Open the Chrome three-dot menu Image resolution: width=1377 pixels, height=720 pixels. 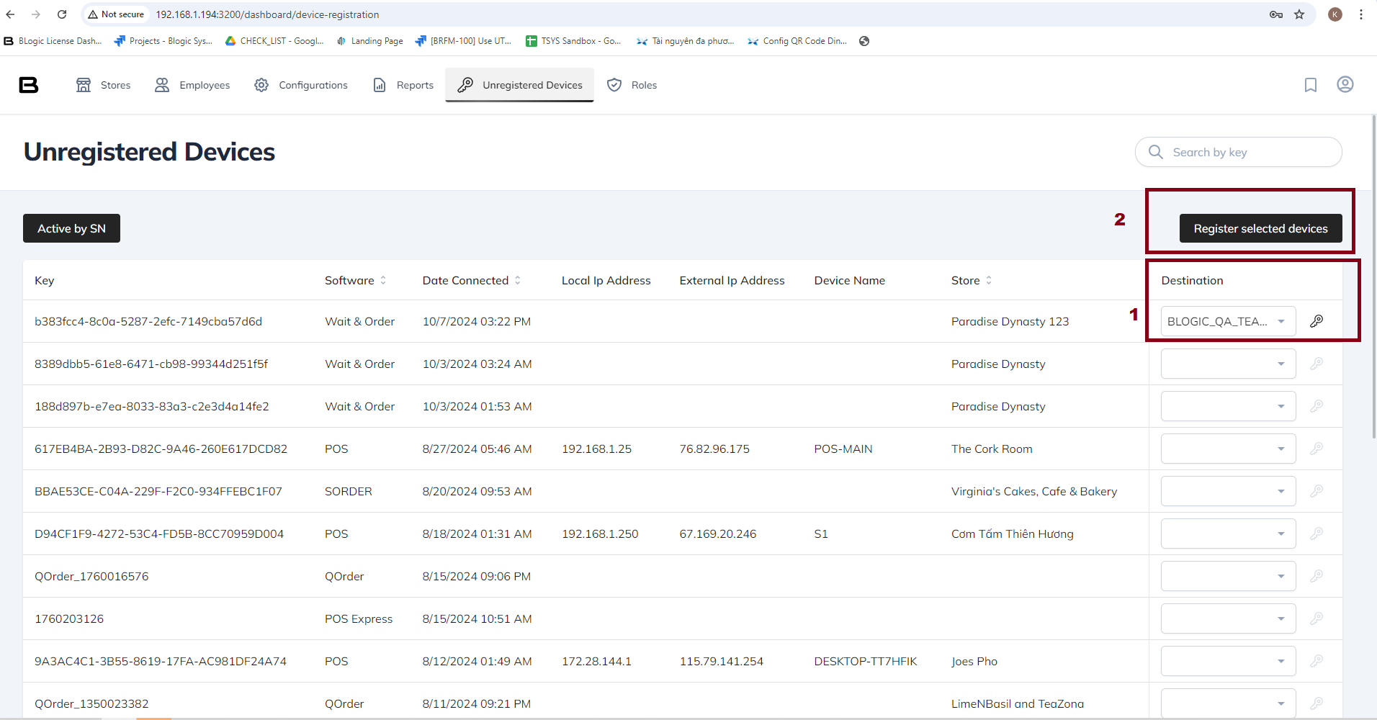[x=1361, y=14]
